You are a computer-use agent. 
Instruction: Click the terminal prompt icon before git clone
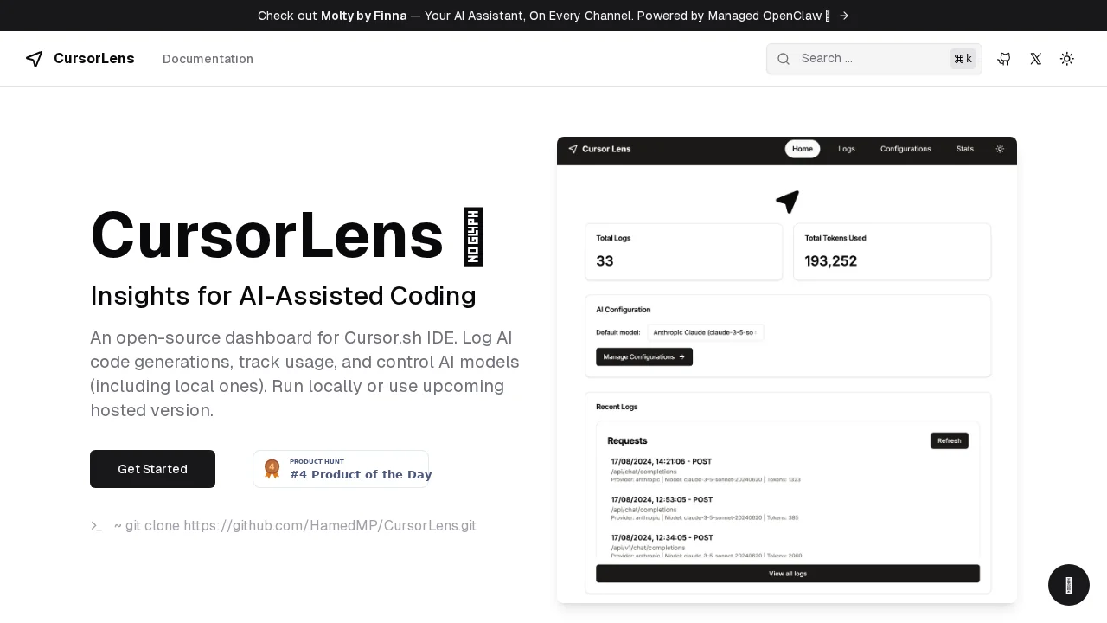pyautogui.click(x=97, y=525)
